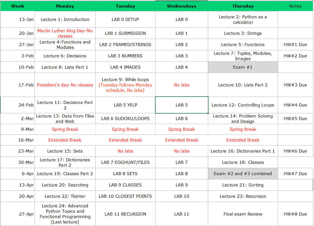Select the 'Wednesdays' column header cell
Image resolution: width=314 pixels, height=226 pixels.
pos(182,6)
